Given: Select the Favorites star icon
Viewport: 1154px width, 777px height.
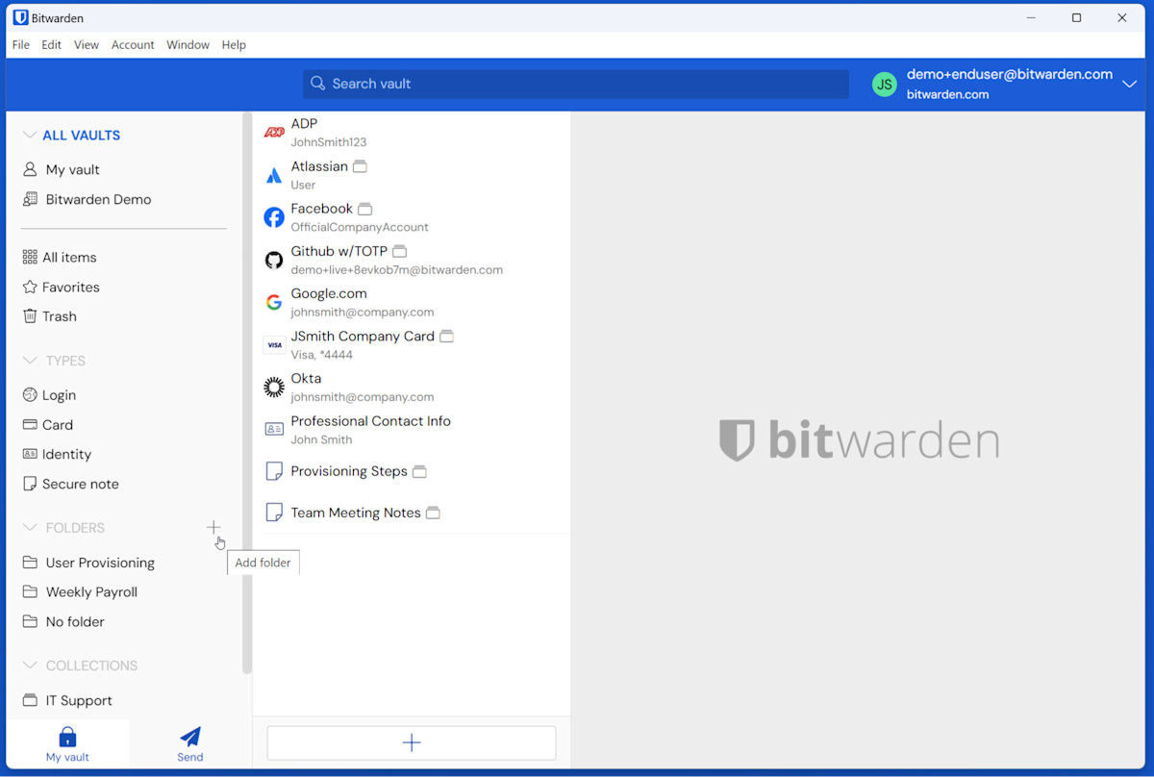Looking at the screenshot, I should pos(30,287).
